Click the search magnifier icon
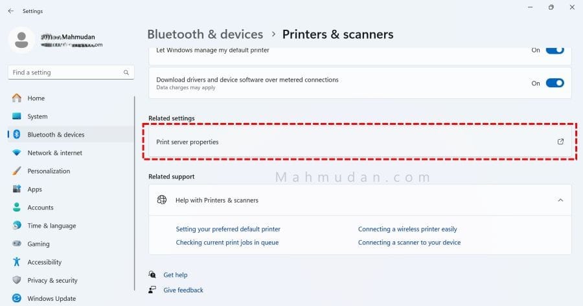 pos(126,72)
